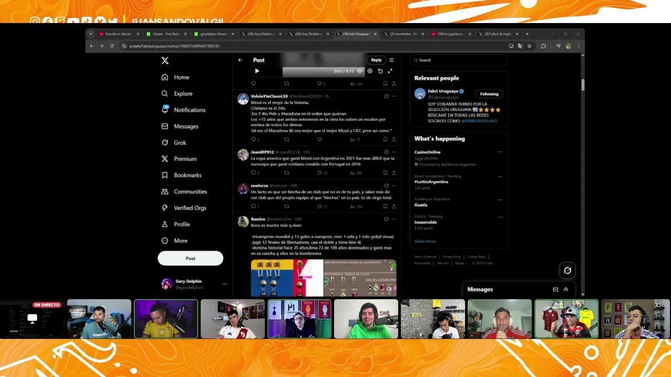Click the page vertical scrollbar
This screenshot has height=377, width=671.
tap(582, 84)
